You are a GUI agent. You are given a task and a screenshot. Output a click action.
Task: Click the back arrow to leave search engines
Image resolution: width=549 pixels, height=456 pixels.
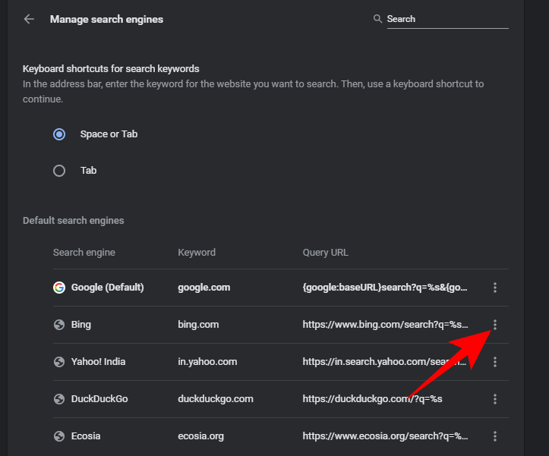tap(29, 19)
